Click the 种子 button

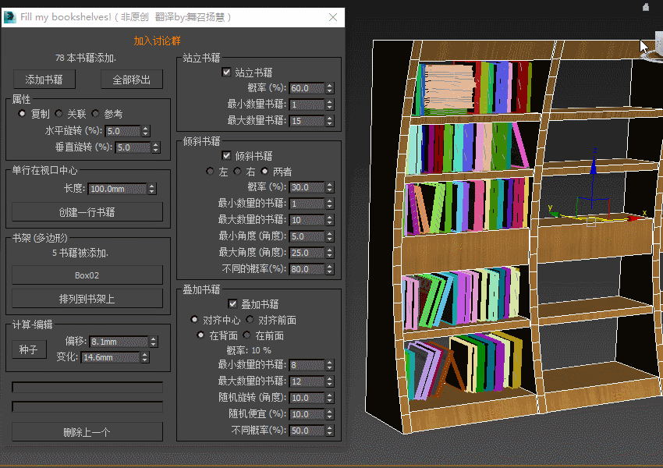click(x=29, y=349)
